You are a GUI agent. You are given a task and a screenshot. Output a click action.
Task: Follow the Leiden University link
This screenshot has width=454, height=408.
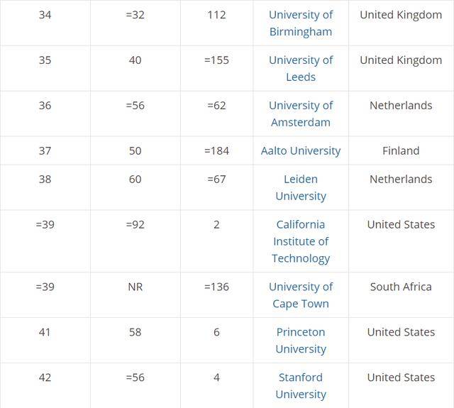click(x=301, y=187)
